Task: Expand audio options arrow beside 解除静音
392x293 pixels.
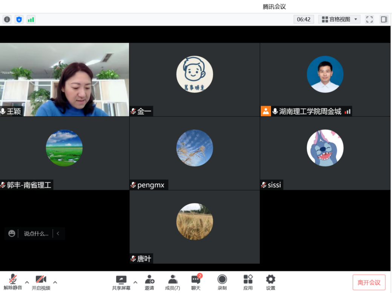Action: [27, 282]
